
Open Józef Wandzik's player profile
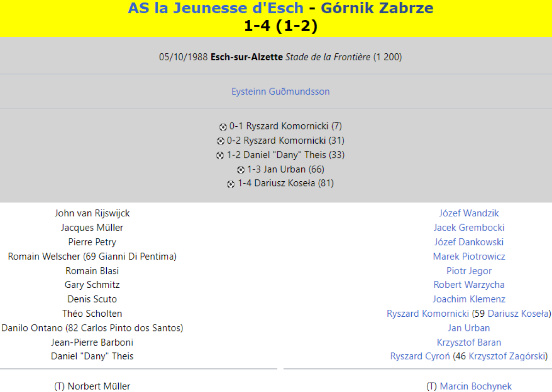469,213
